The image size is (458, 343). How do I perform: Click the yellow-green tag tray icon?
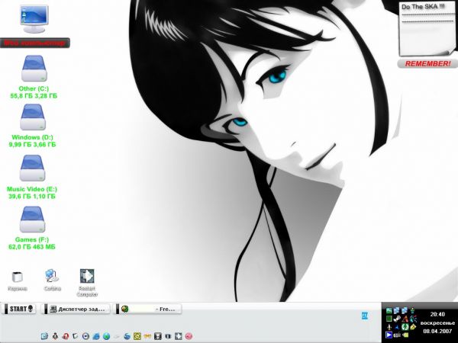pos(405,335)
